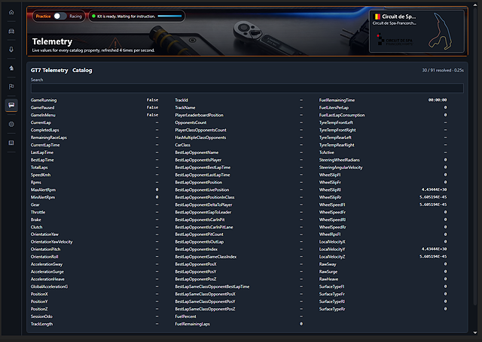The height and width of the screenshot is (342, 482).
Task: Select the BestLapSameClassOpponentBestLapTime property
Action: click(212, 286)
